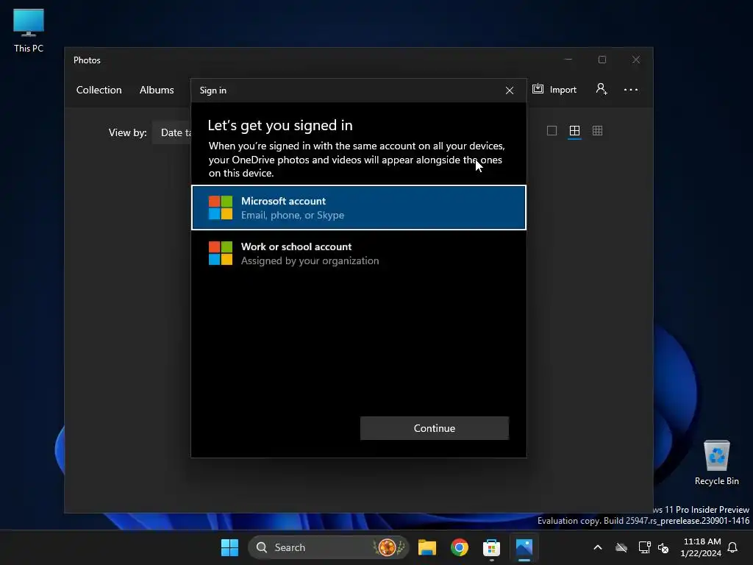Click the Import icon in Photos toolbar

point(538,89)
